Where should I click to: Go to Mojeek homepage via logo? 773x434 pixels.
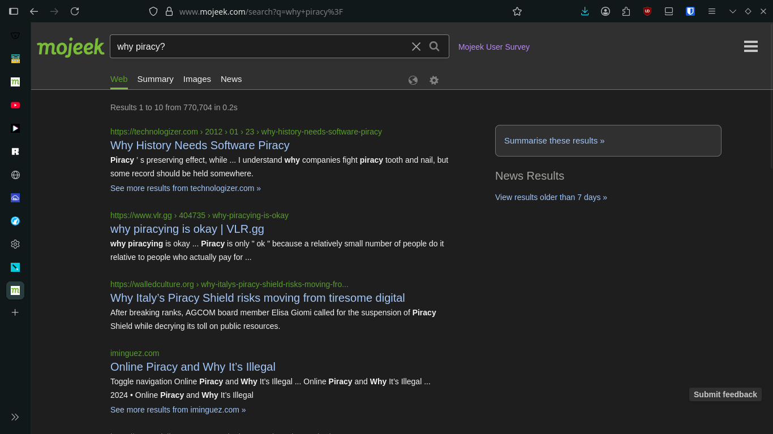tap(71, 47)
